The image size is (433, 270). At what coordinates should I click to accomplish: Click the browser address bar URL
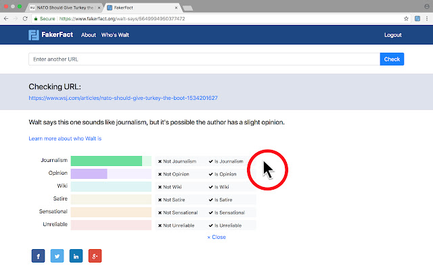pos(122,19)
